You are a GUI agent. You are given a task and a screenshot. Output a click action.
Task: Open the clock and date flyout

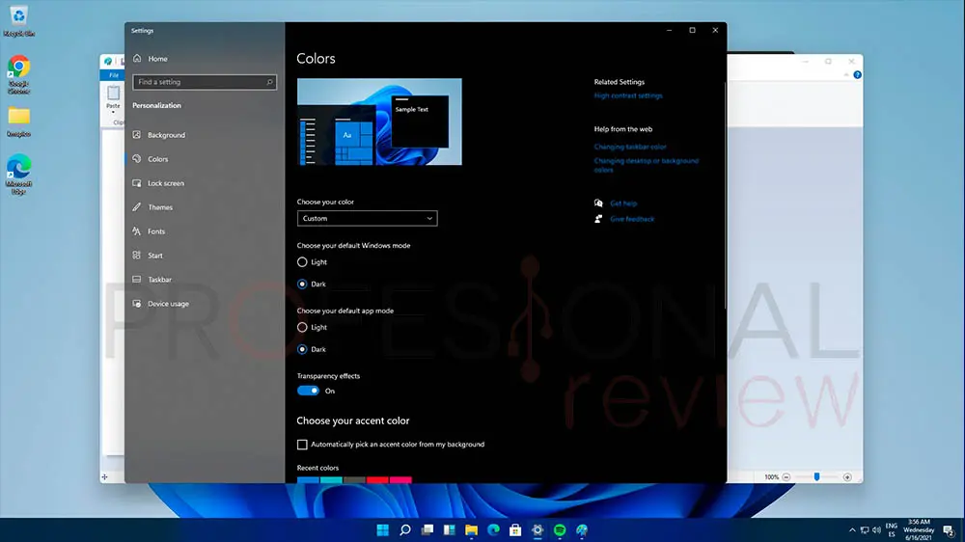919,530
